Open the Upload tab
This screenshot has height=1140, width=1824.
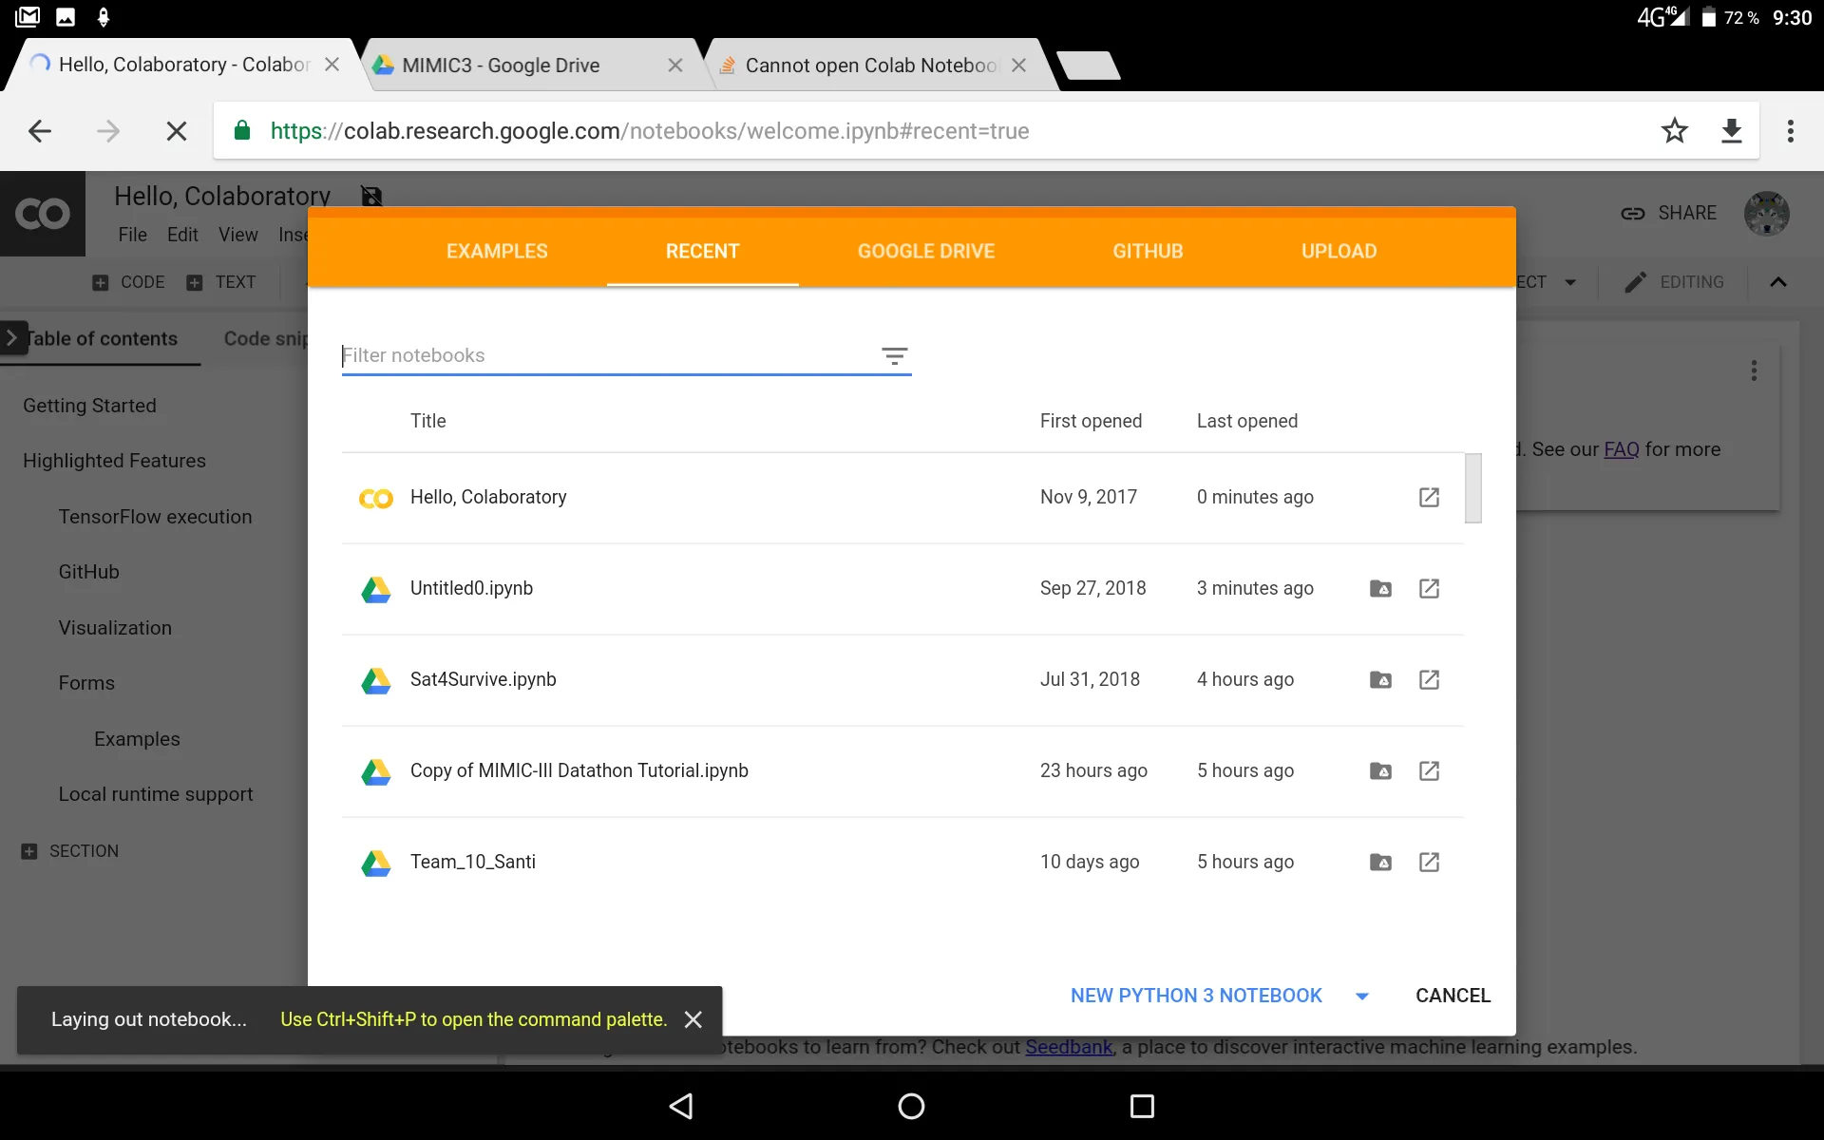tap(1339, 251)
